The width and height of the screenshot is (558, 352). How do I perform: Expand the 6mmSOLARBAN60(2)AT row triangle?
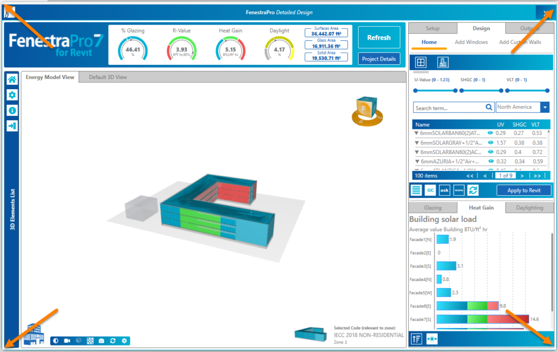416,133
